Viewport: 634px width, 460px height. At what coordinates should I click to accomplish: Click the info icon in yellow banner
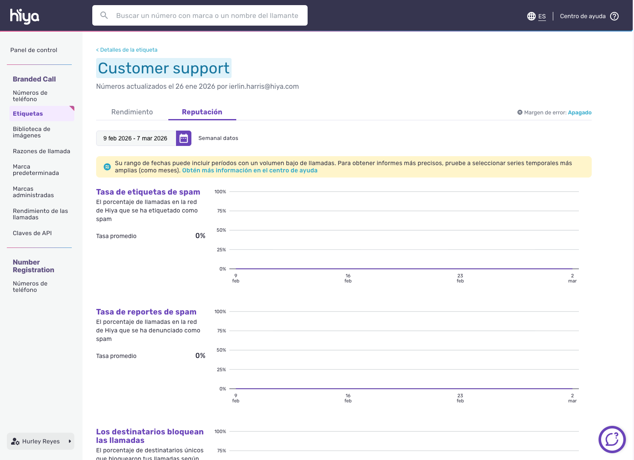pos(107,167)
